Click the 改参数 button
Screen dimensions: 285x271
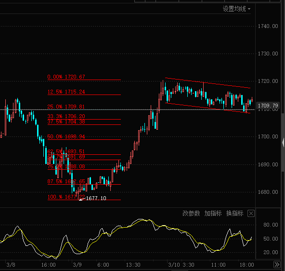point(191,213)
